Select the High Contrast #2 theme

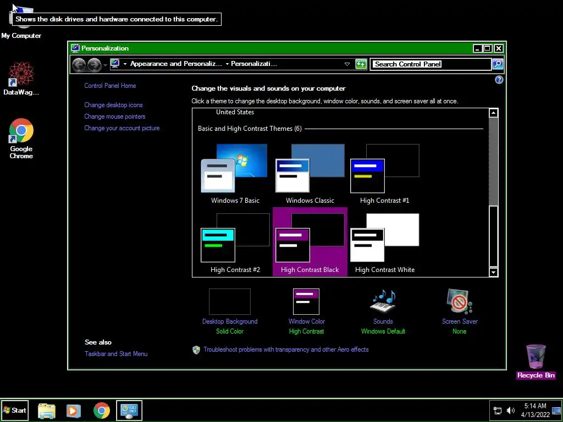[235, 243]
